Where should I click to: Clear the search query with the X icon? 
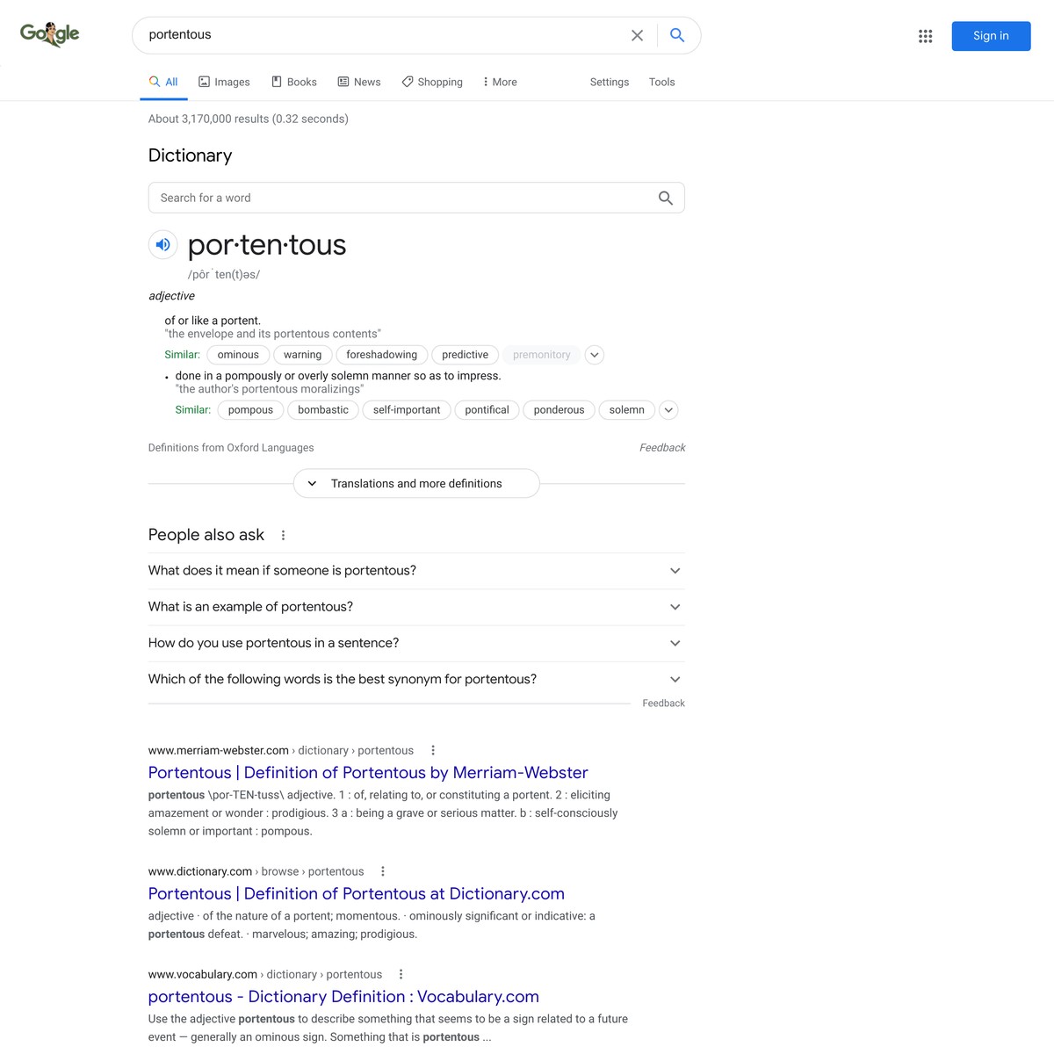tap(637, 35)
